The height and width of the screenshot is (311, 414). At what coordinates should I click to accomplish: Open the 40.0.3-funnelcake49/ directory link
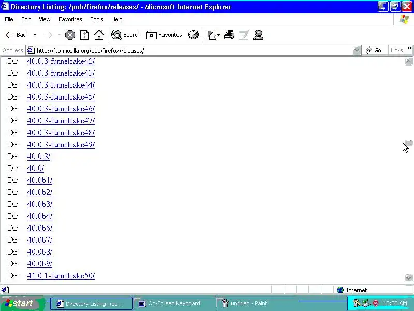tap(61, 145)
